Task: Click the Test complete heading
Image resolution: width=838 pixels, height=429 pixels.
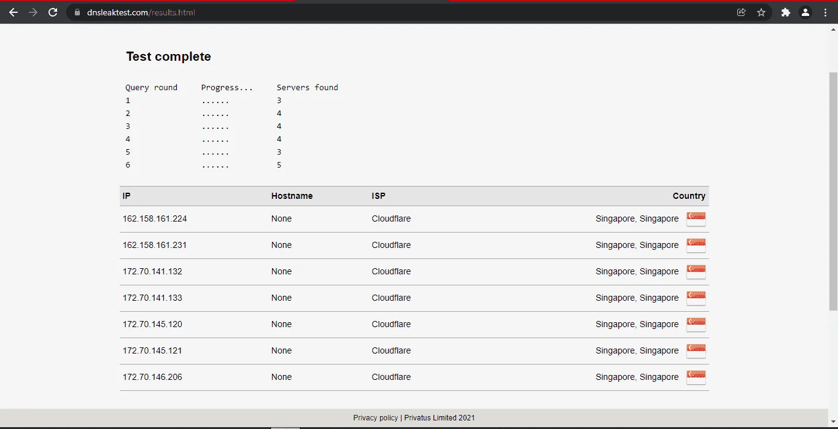Action: (168, 56)
